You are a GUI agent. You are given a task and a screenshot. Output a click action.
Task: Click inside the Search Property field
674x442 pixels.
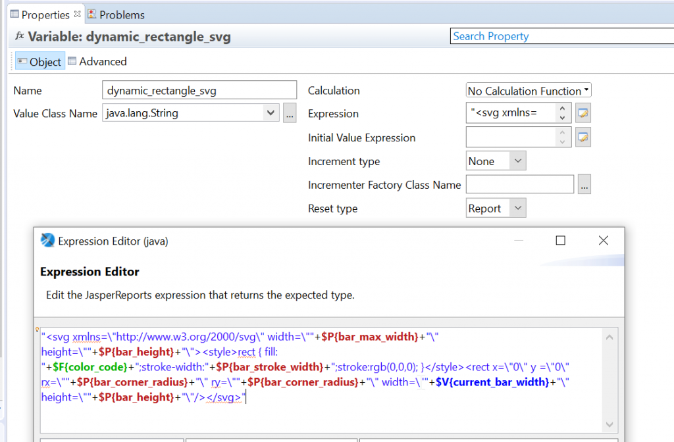pos(561,36)
